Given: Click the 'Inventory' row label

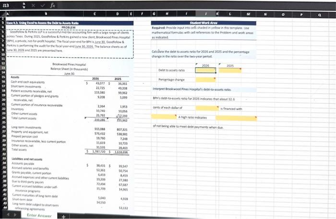Looking at the screenshot, I should pyautogui.click(x=17, y=109).
